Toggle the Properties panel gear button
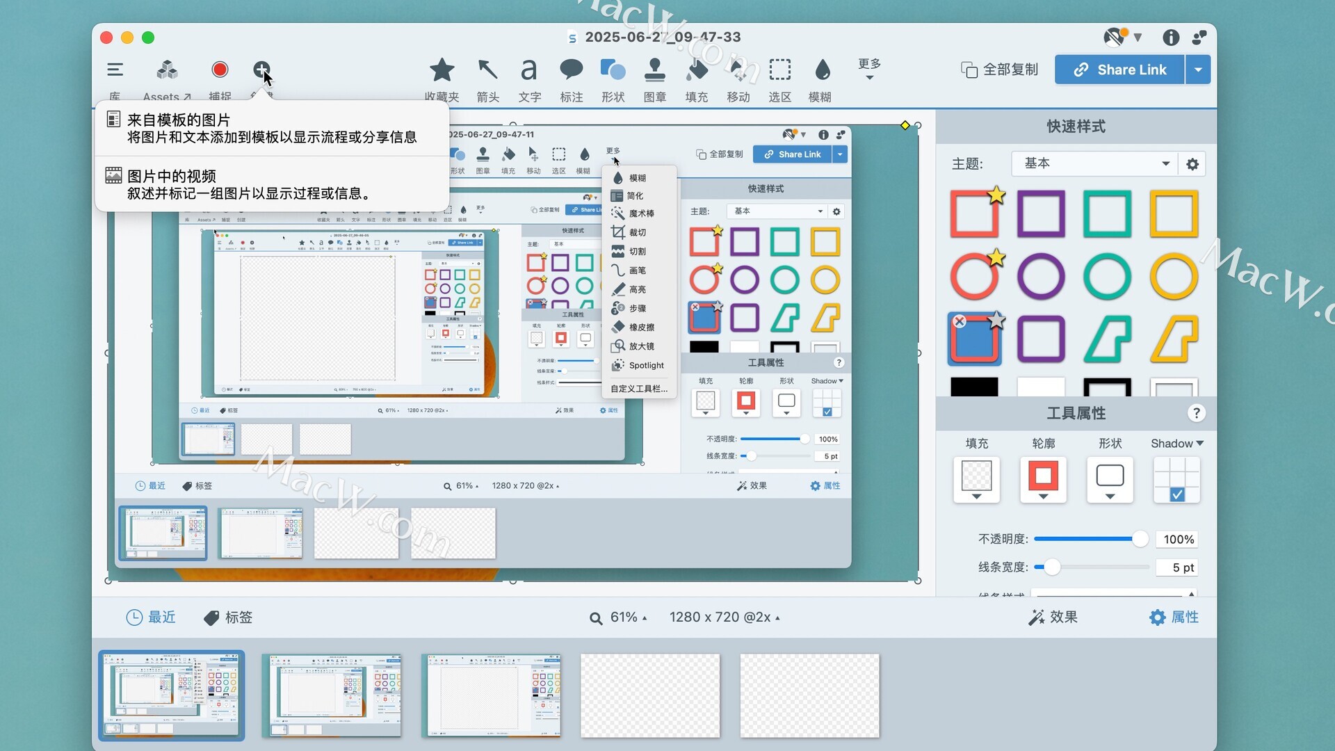The image size is (1335, 751). pyautogui.click(x=1174, y=617)
